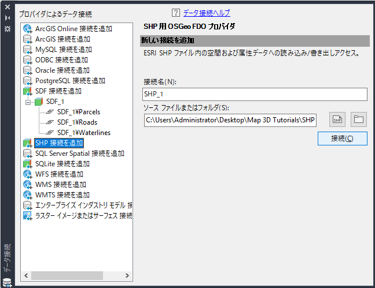Toggle palette auto-hide pin icon
Viewport: 375px width, 288px height.
pyautogui.click(x=8, y=18)
